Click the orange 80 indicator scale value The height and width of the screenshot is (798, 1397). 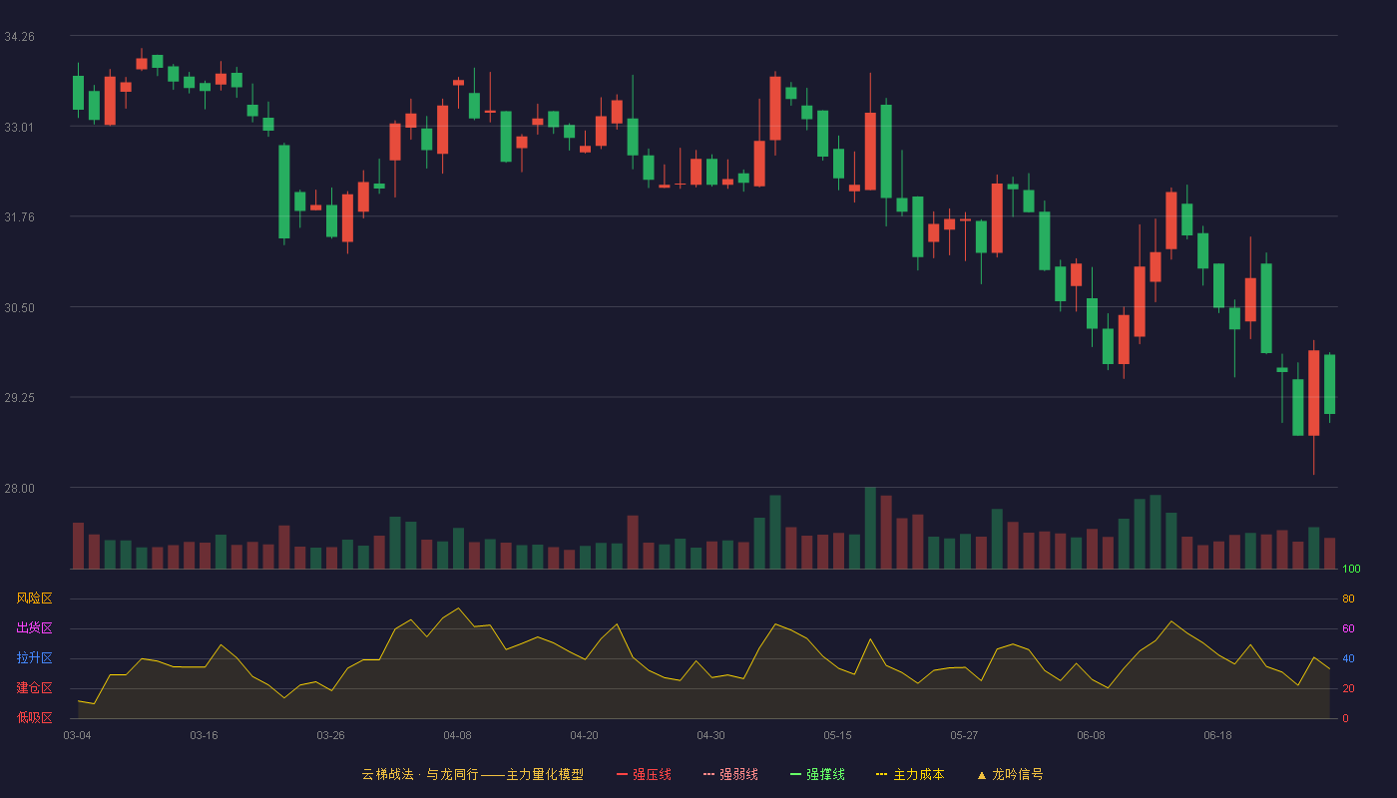(1348, 599)
